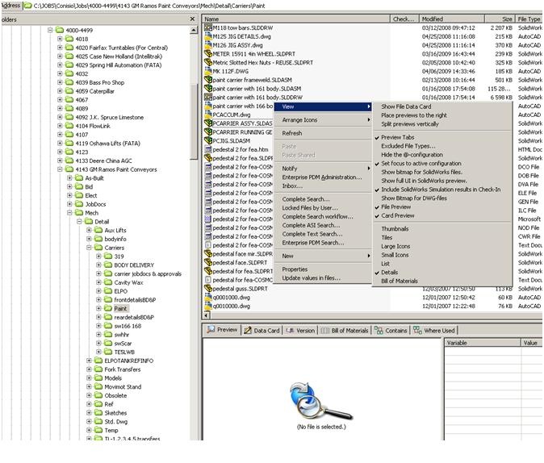The image size is (544, 463).
Task: Click the Where Used tab icon
Action: 417,330
